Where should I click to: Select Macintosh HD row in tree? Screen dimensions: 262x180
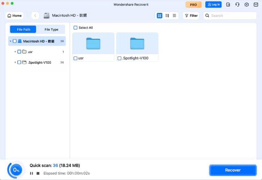tap(37, 41)
